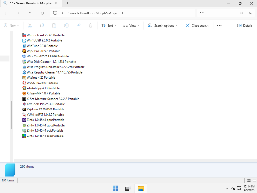This screenshot has height=193, width=257.
Task: Click the YUMI-exFAT 1.0.2.9 icon
Action: pyautogui.click(x=24, y=115)
